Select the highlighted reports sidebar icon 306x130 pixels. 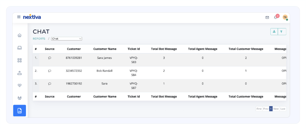(x=19, y=111)
